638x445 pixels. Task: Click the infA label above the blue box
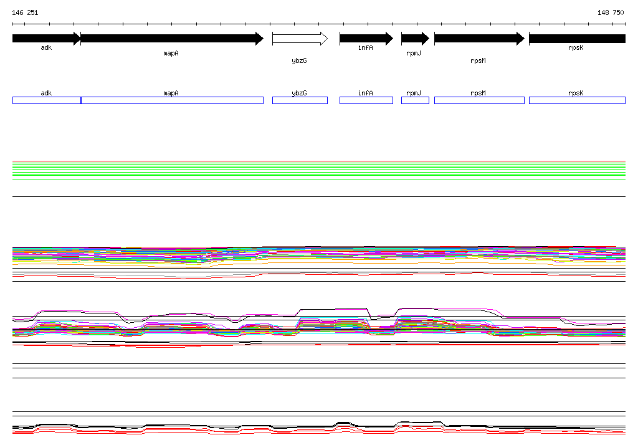pos(365,93)
